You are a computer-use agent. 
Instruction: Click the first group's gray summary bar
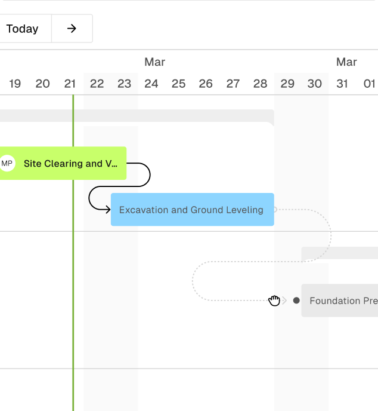click(137, 116)
